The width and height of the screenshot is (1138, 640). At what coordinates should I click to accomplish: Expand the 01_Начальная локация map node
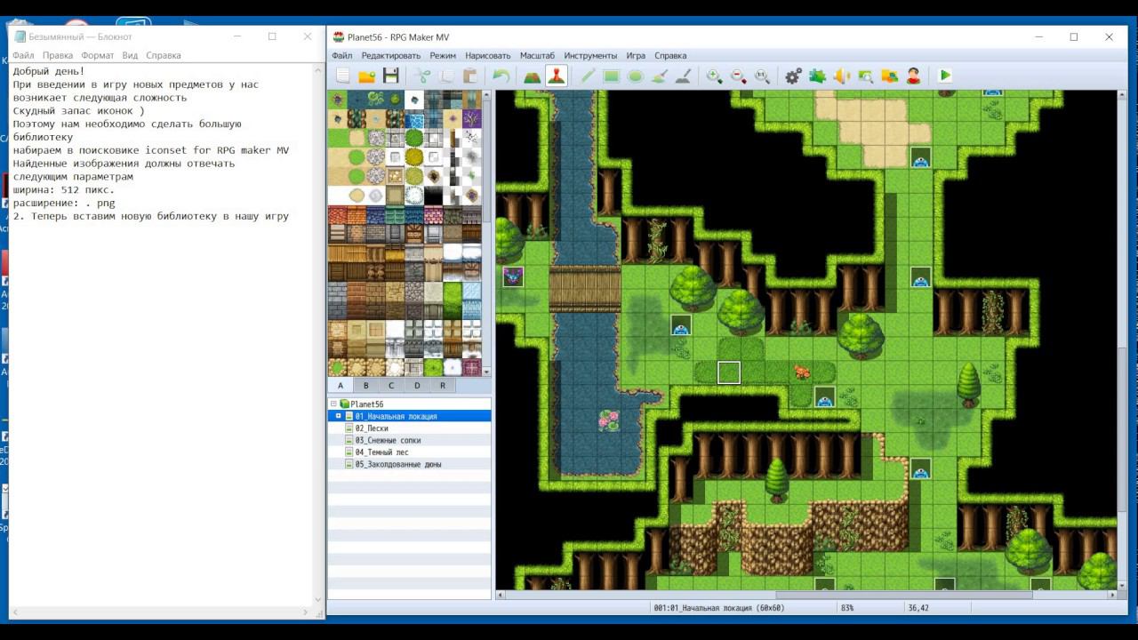click(339, 416)
